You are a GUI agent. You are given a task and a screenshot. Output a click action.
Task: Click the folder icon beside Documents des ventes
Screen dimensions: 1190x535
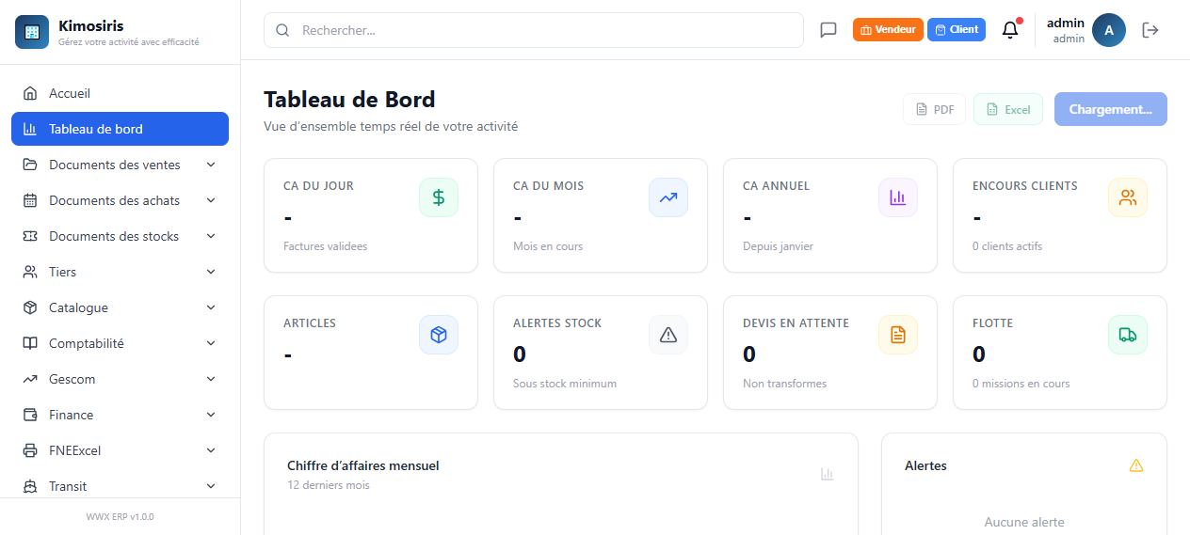(30, 165)
